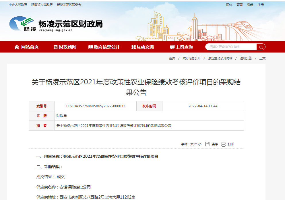
Task: Select the newspaper icon next to 财政新闻
Action: point(56,47)
